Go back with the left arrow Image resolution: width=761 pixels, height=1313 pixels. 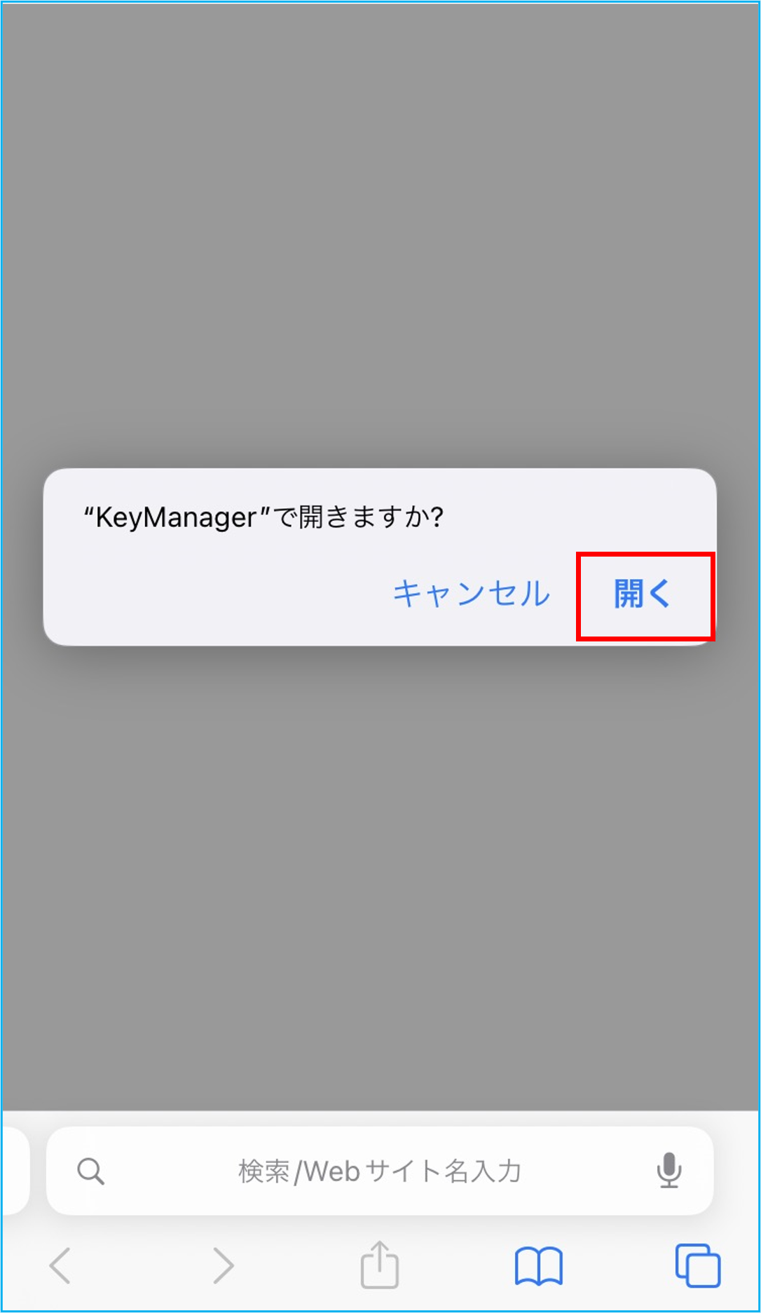pos(60,1265)
